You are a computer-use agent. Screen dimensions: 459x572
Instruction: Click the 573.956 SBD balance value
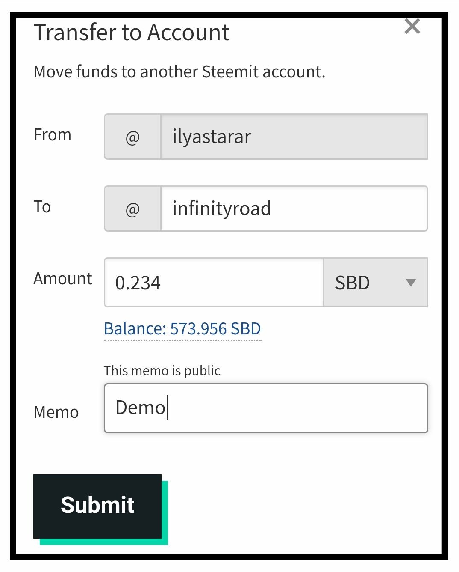tap(215, 329)
